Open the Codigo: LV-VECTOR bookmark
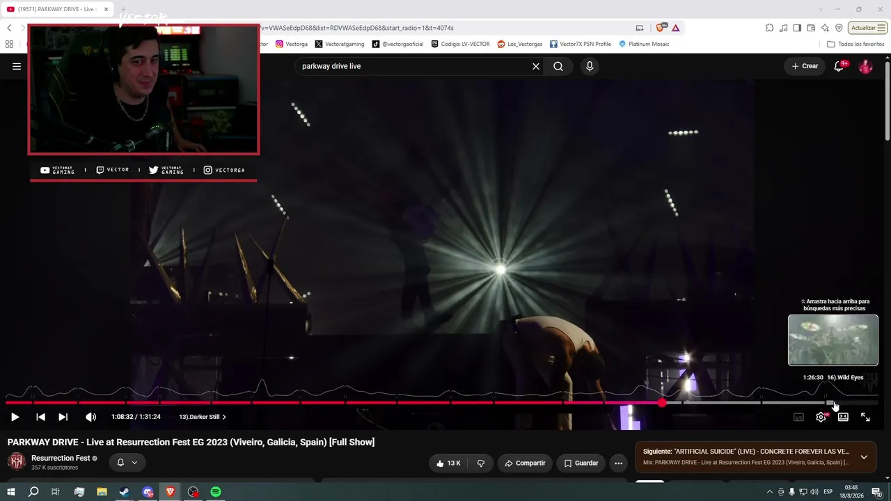Screen dimensions: 891x501 click(460, 44)
